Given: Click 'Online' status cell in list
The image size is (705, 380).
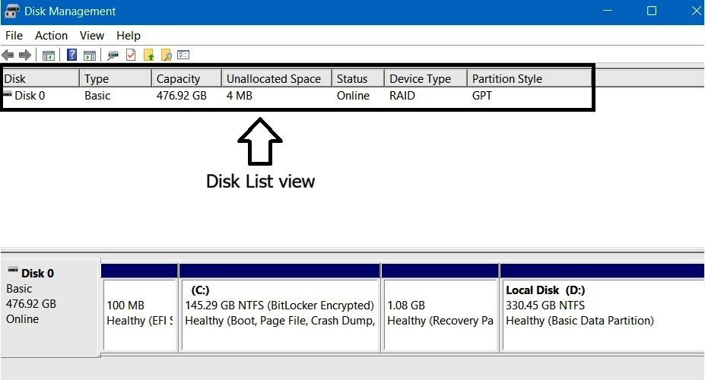Looking at the screenshot, I should tap(354, 96).
